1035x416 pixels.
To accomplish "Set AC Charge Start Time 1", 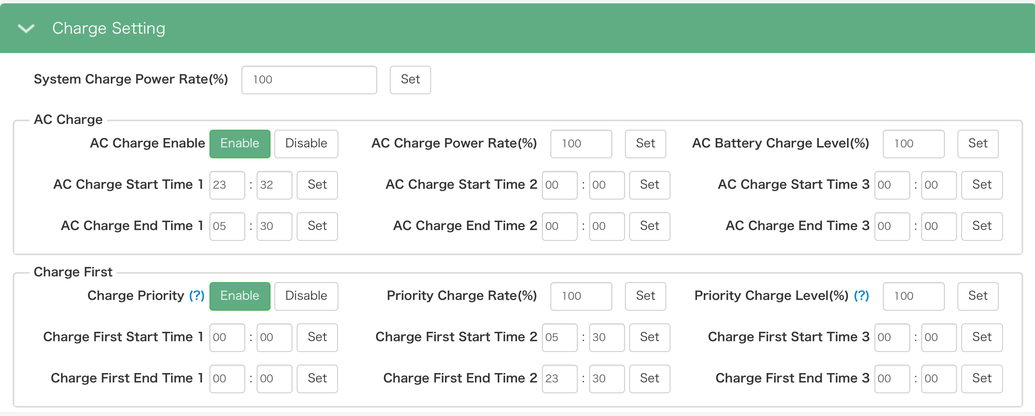I will 317,185.
